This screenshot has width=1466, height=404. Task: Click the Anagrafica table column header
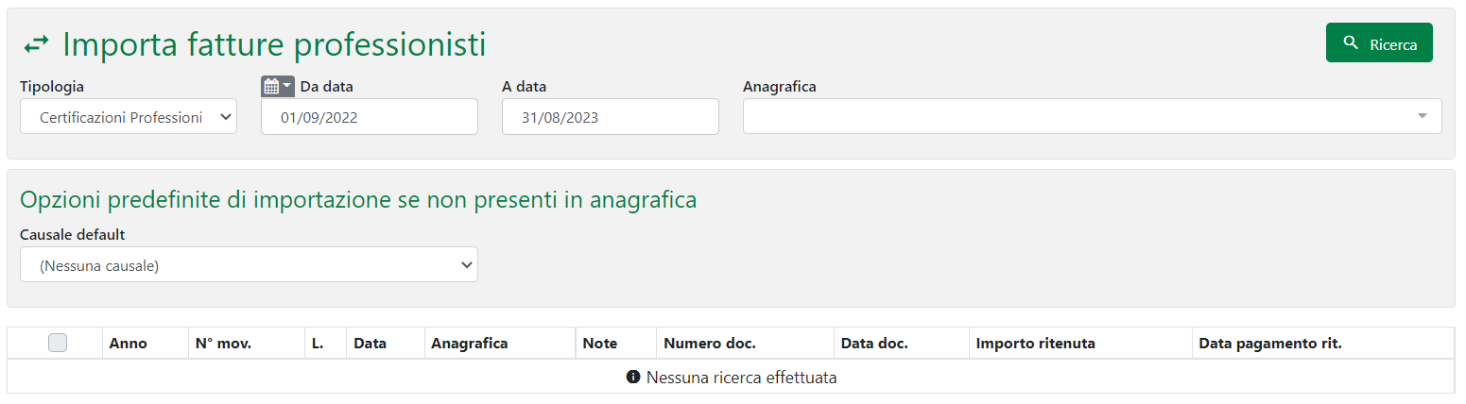[470, 344]
